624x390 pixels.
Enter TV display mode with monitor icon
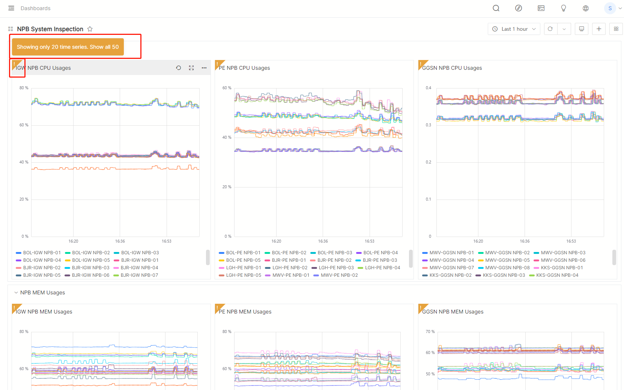click(582, 29)
